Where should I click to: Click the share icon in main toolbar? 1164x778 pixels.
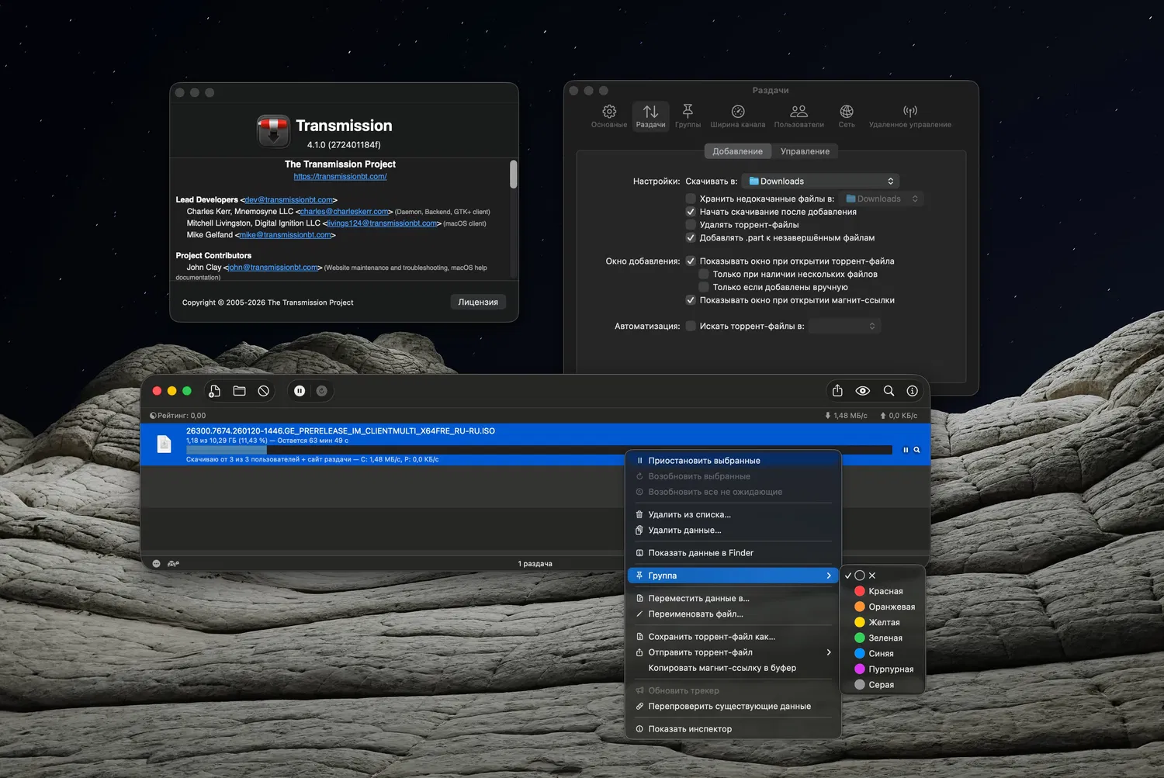pos(837,391)
